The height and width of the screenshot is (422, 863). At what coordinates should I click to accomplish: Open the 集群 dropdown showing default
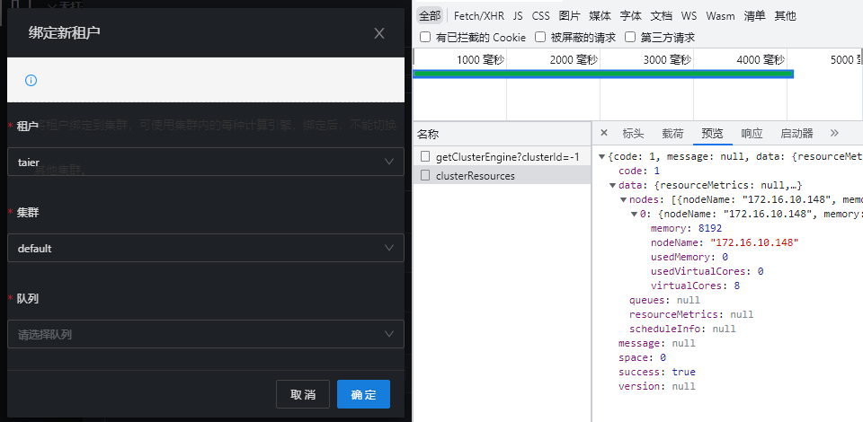206,248
